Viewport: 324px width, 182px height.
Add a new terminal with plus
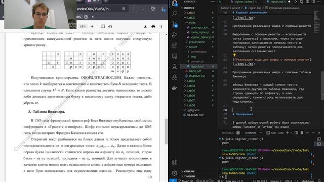pyautogui.click(x=287, y=132)
